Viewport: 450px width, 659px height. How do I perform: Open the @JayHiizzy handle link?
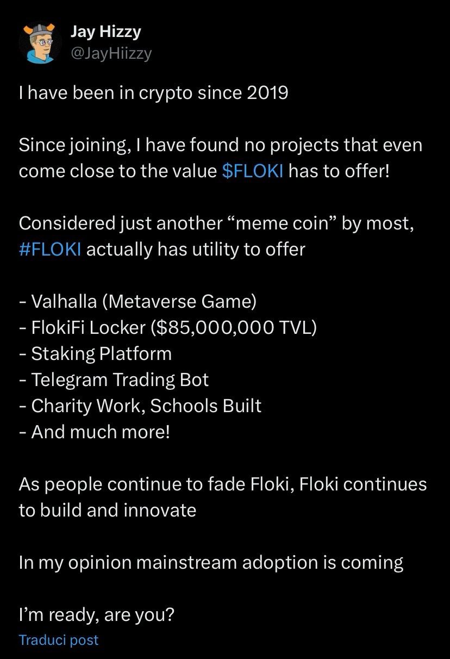111,53
